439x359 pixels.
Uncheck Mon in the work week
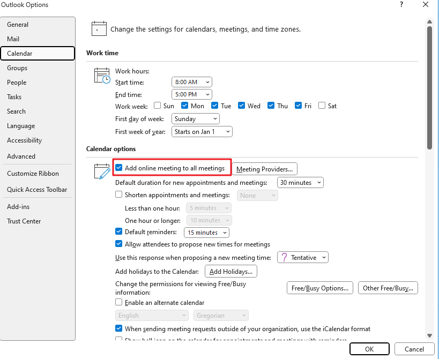pyautogui.click(x=184, y=106)
